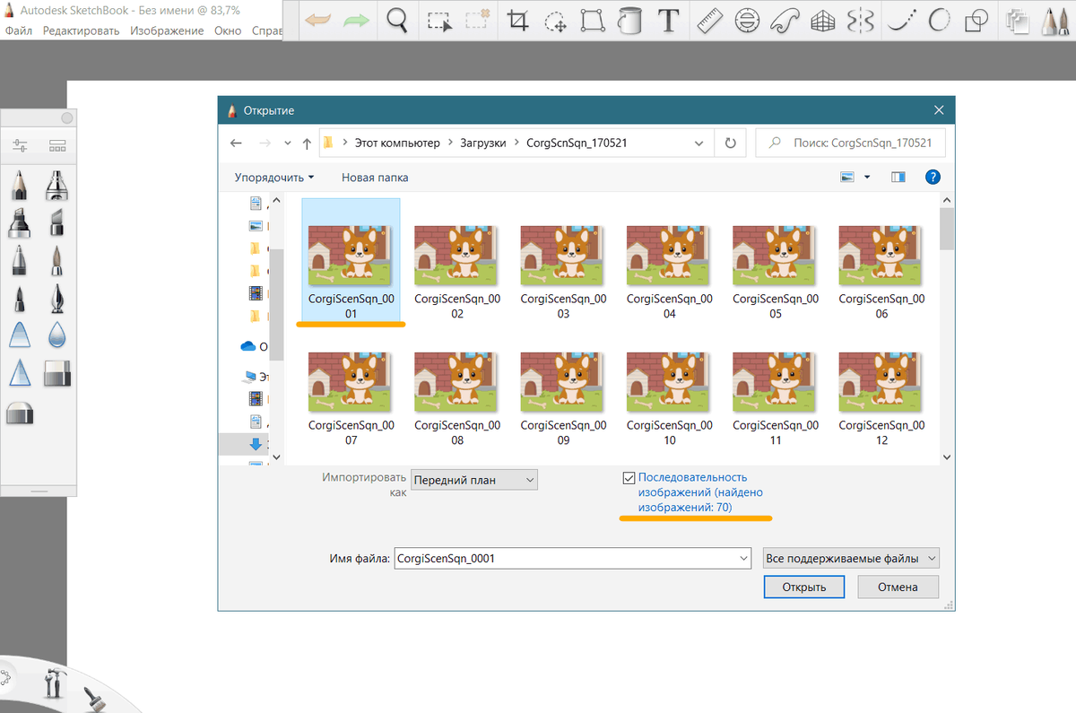Pick the water drop Smear brush
The height and width of the screenshot is (713, 1076).
(x=57, y=335)
